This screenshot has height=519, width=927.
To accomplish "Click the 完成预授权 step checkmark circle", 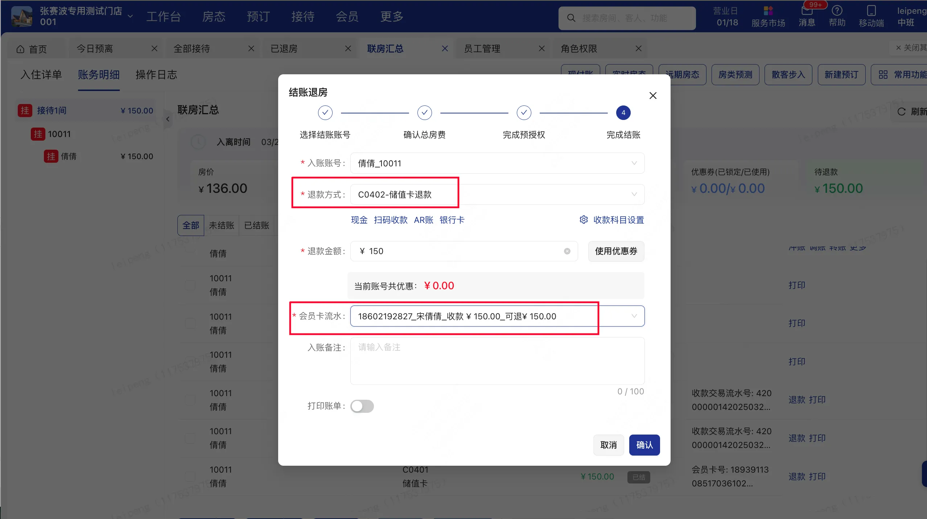I will pyautogui.click(x=524, y=113).
